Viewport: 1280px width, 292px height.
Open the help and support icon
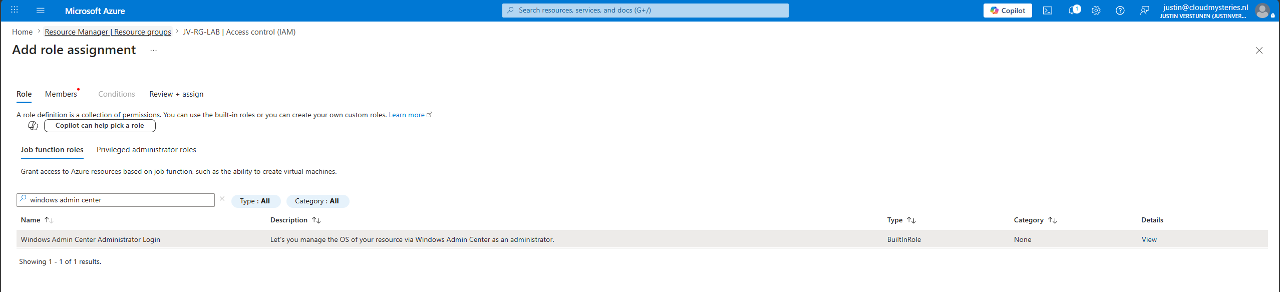[x=1120, y=11]
